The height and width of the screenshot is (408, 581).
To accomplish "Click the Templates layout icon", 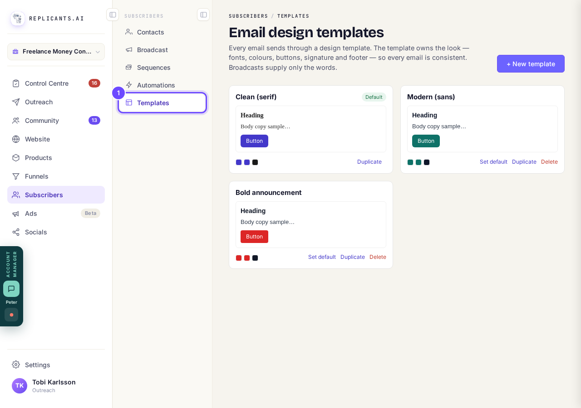I will [129, 103].
